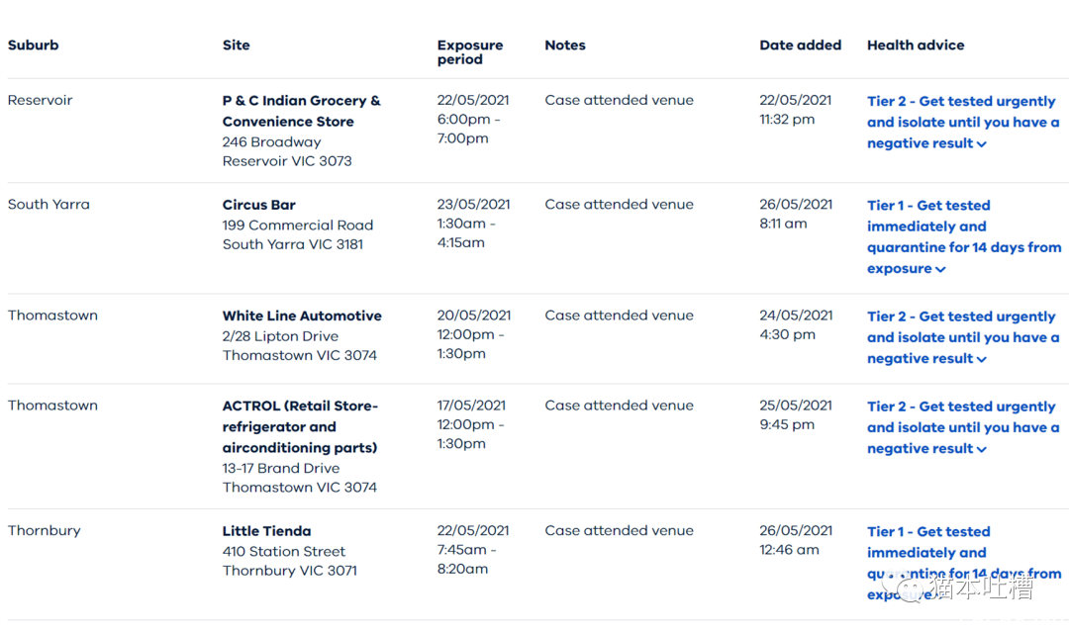The height and width of the screenshot is (634, 1069).
Task: Sort by Suburb column header
Action: click(x=34, y=45)
